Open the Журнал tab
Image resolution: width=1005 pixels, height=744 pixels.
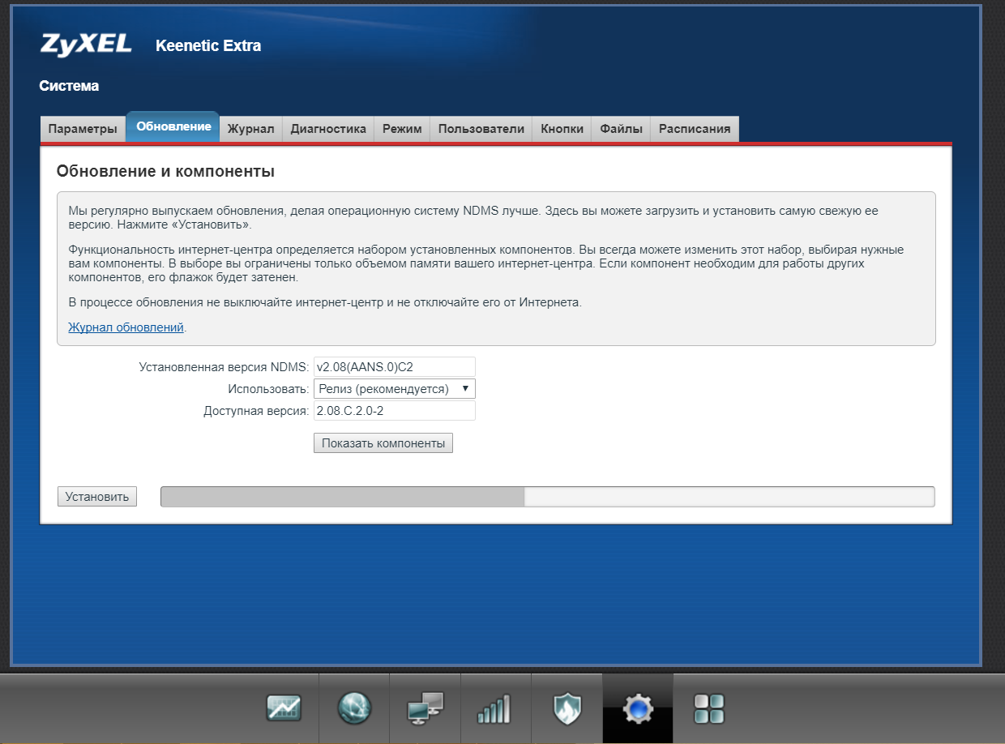(x=250, y=128)
